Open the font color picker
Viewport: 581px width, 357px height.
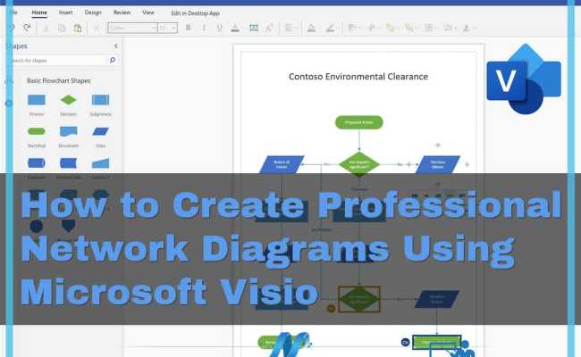tap(235, 29)
